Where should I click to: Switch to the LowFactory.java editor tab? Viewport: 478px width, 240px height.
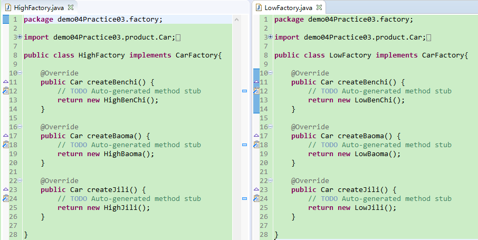tap(289, 7)
